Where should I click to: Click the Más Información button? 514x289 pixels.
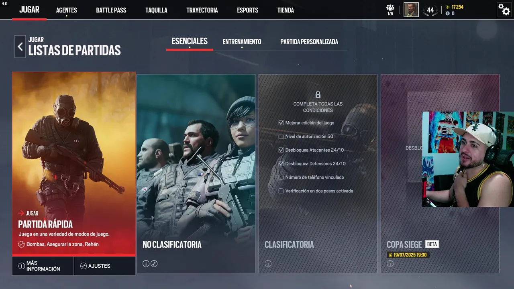click(x=43, y=266)
